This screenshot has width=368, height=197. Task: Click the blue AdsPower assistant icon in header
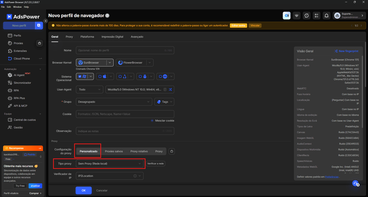pos(287,15)
